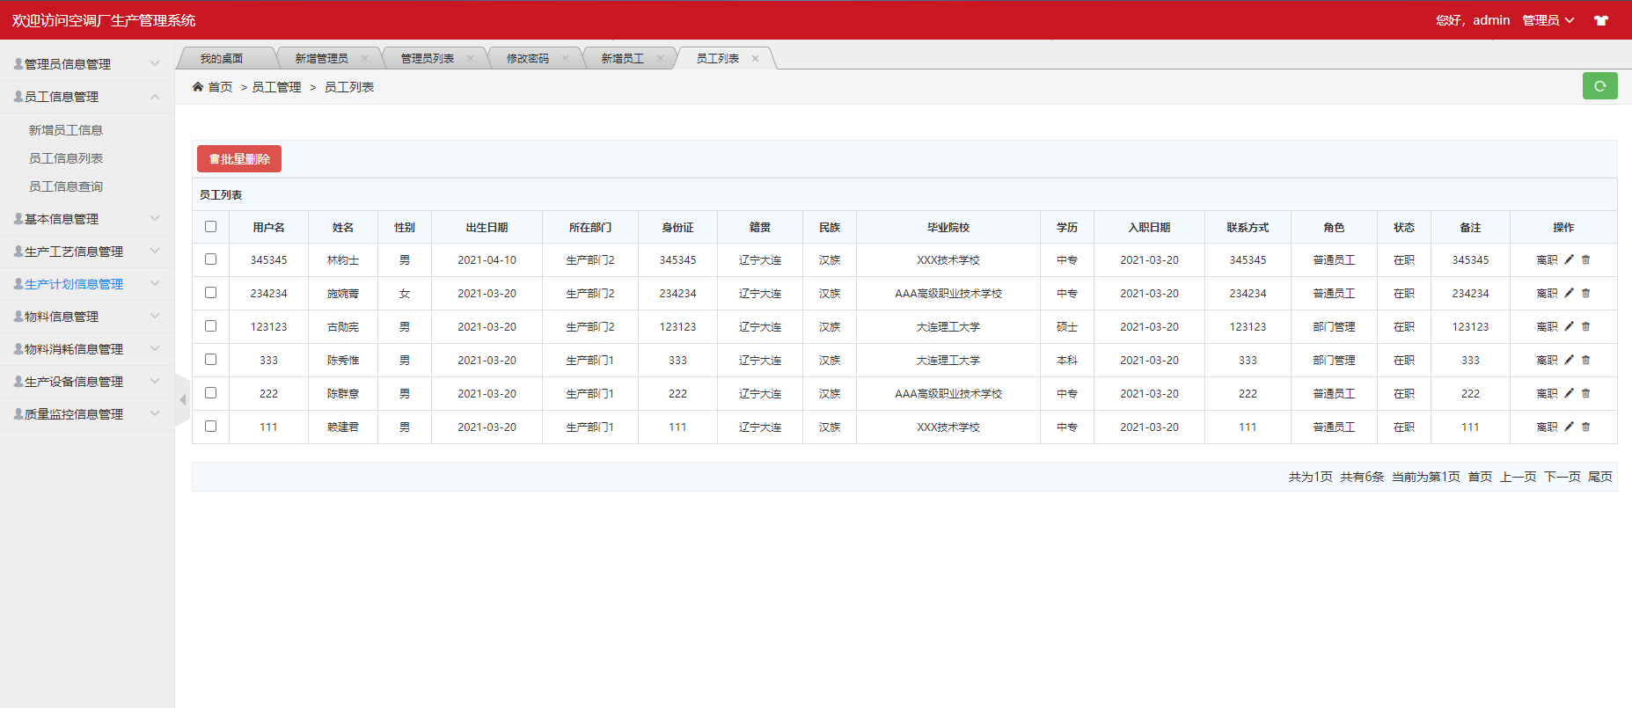
Task: Collapse the sidebar with the arrow handle
Action: click(x=182, y=399)
